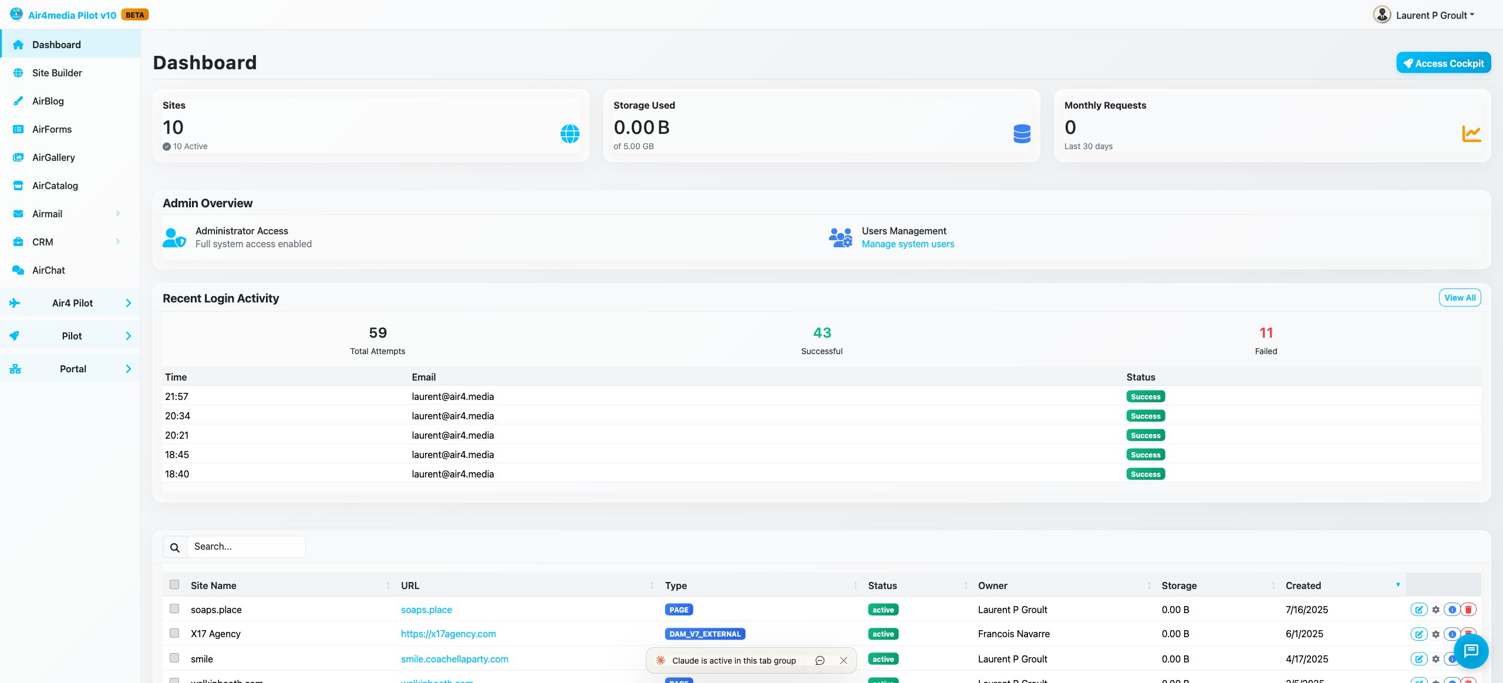Switch to the Dashboard section
Screen dimensions: 1503x683
coord(56,45)
